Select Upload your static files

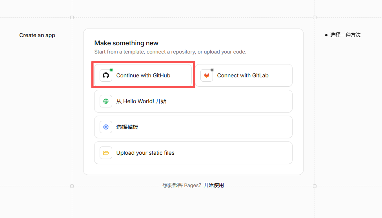pos(193,153)
